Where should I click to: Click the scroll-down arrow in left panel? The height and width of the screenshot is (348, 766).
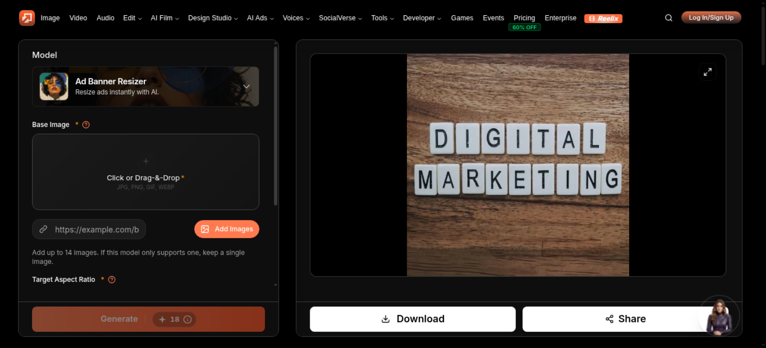(x=275, y=285)
